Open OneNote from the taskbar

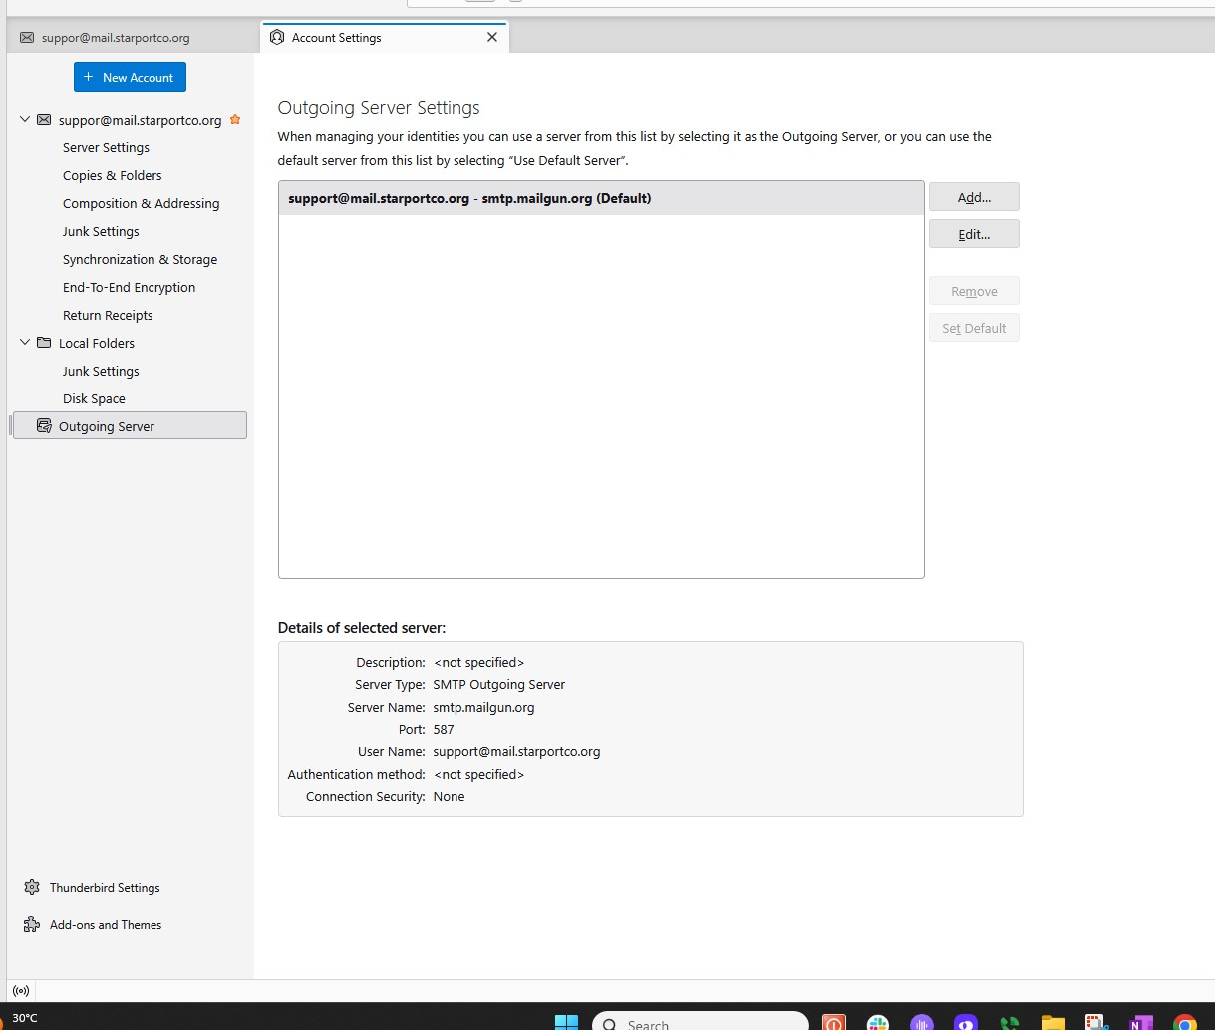pos(1140,1022)
